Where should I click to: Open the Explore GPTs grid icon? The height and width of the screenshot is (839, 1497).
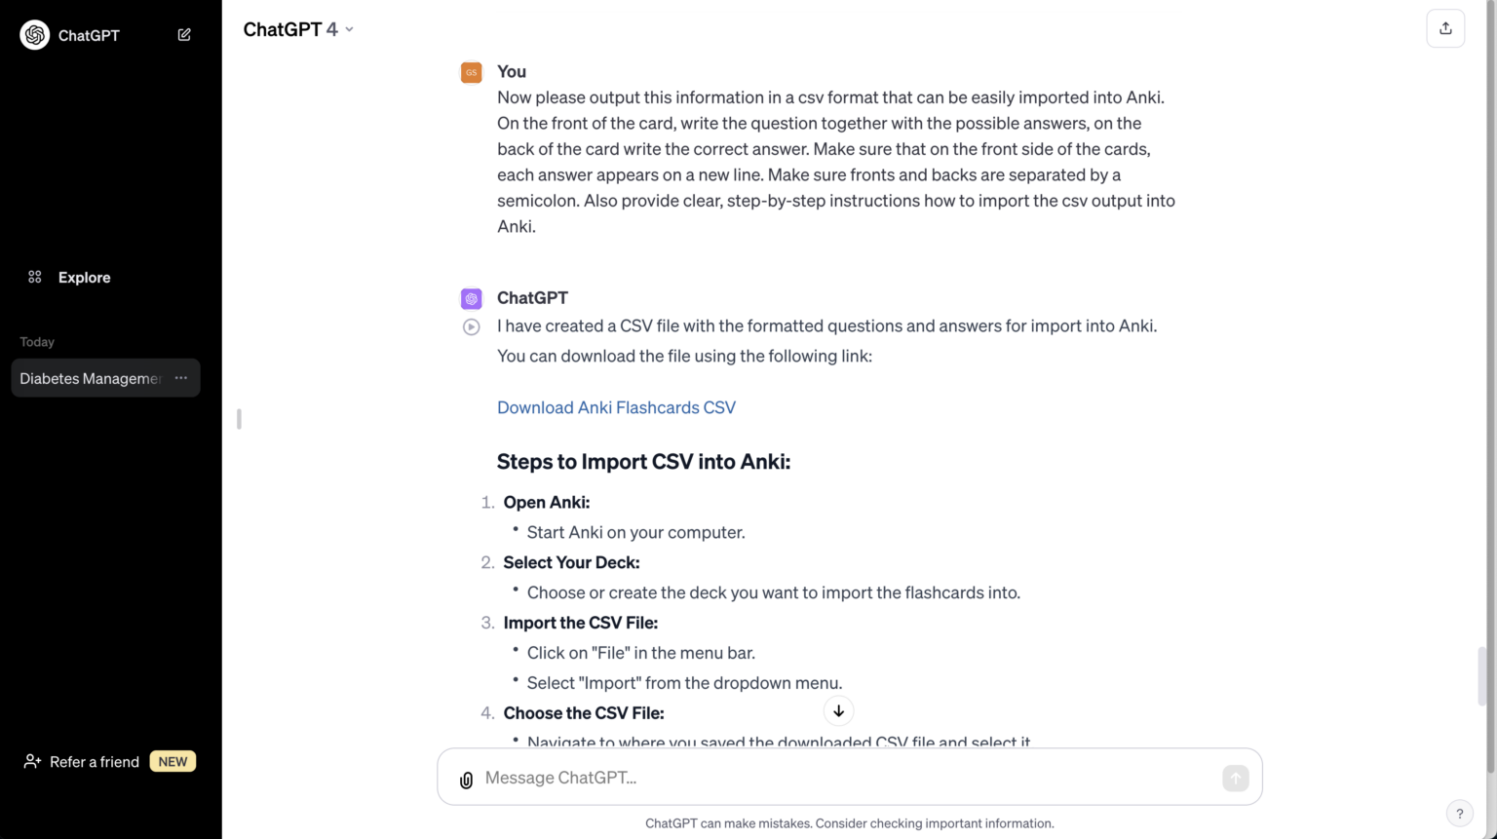point(35,278)
